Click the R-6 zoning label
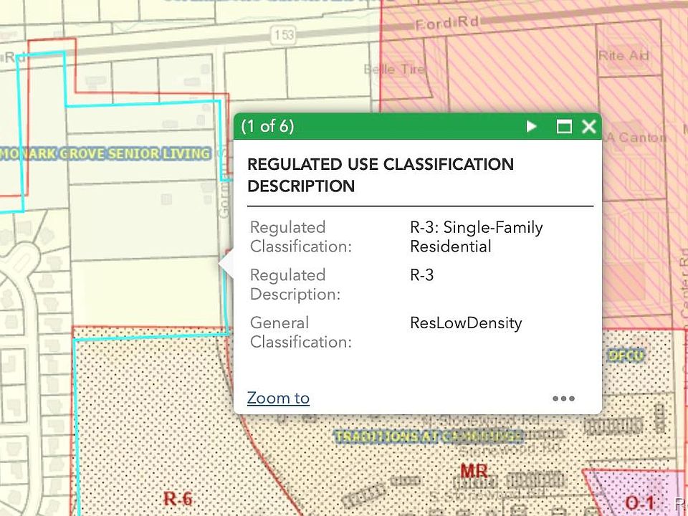 tap(178, 499)
